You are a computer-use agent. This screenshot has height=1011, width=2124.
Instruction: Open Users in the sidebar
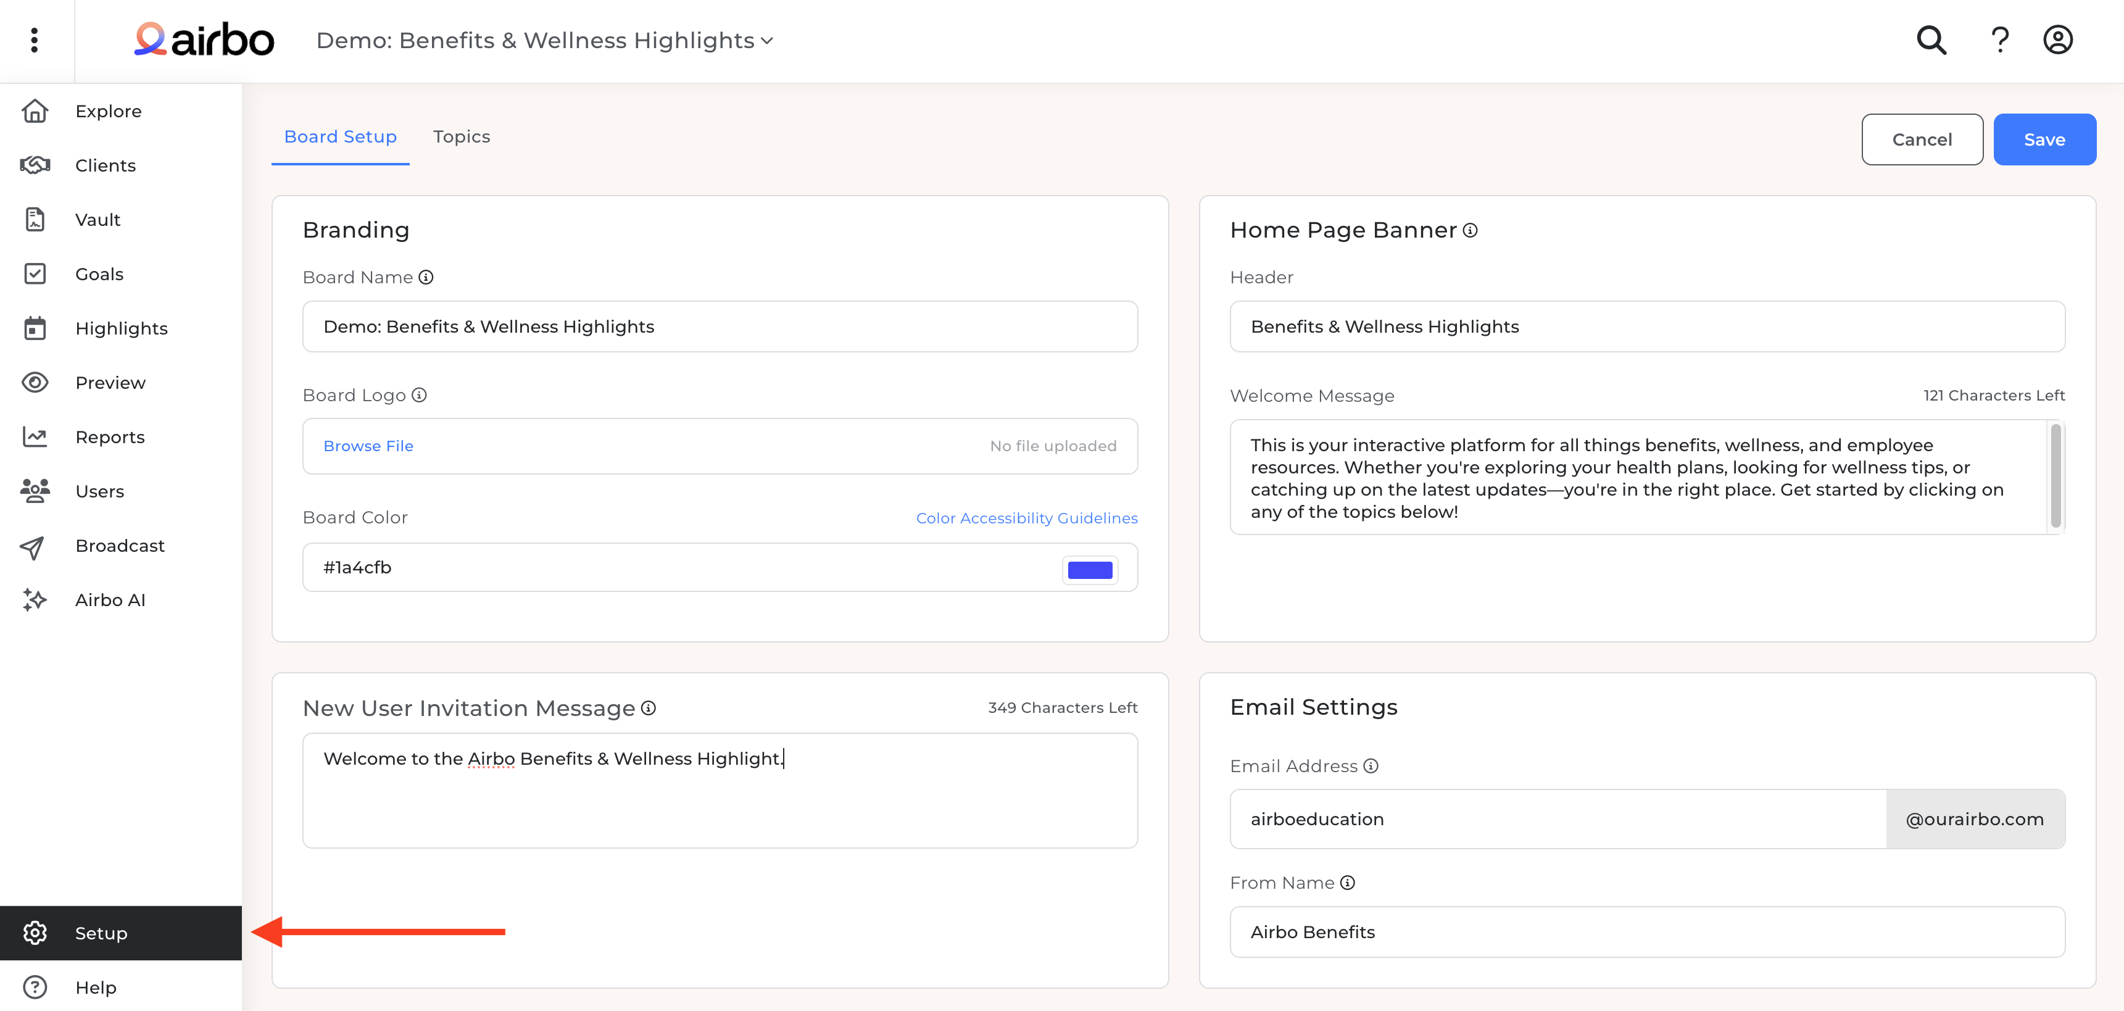coord(121,491)
